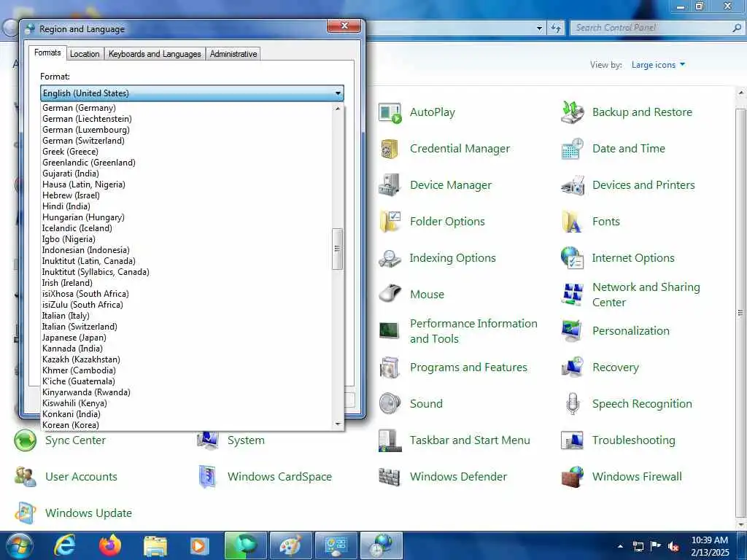The height and width of the screenshot is (560, 747).
Task: Open the AutoPlay icon
Action: tap(390, 112)
